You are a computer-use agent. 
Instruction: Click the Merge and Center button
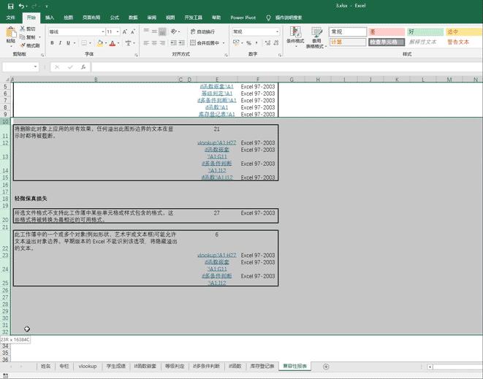click(x=204, y=43)
